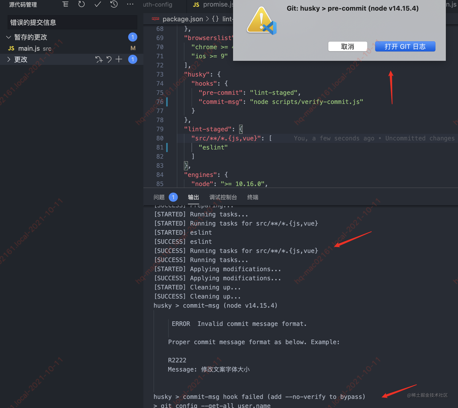
Task: Switch to the 调试控制台 tab
Action: point(223,197)
